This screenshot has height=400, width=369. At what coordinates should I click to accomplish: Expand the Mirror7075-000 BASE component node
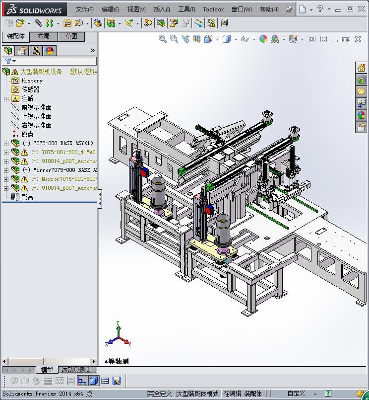pos(6,170)
